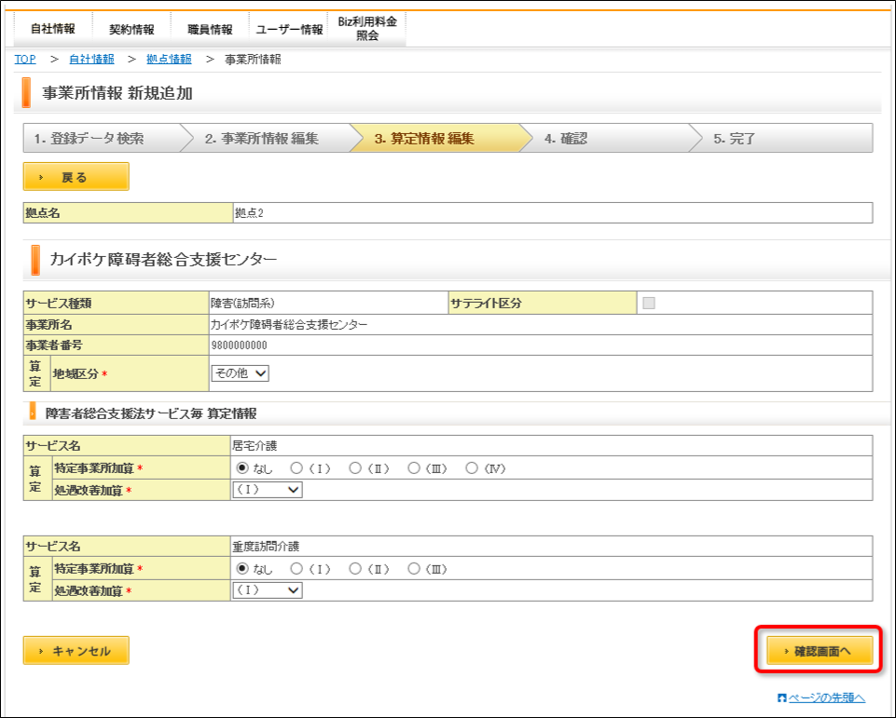Follow the 自社情報 breadcrumb link
Screen dimensions: 896x718
tap(91, 60)
